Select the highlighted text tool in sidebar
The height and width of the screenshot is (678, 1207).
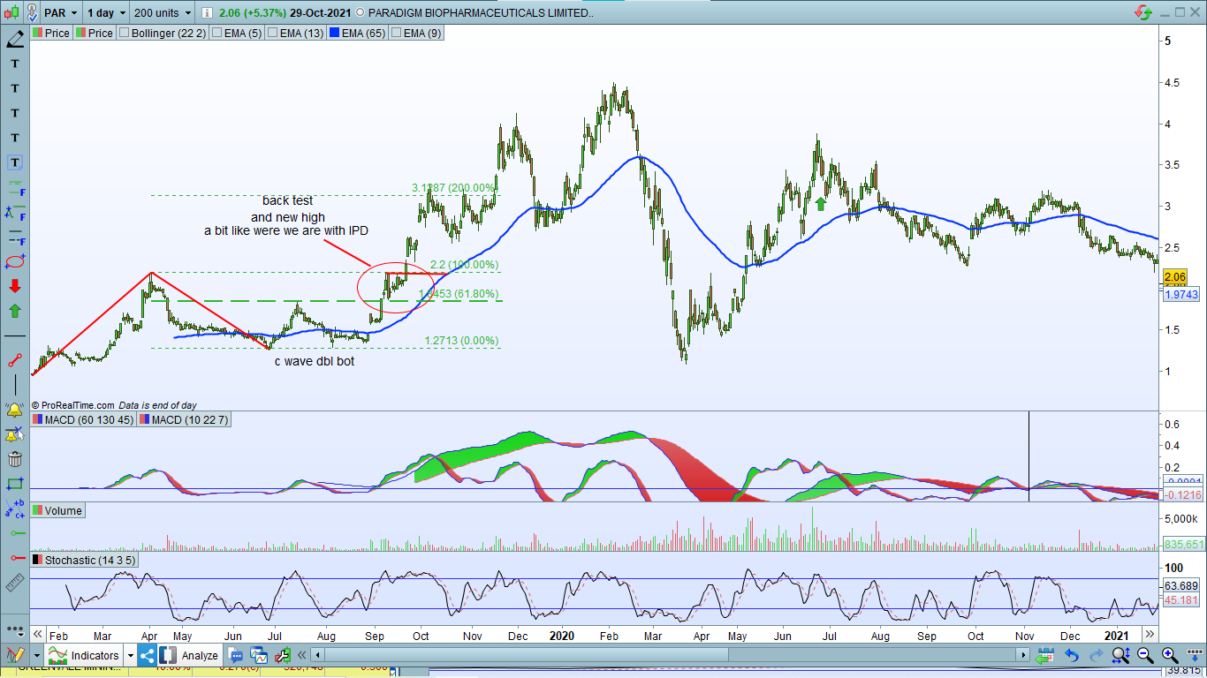click(x=15, y=162)
